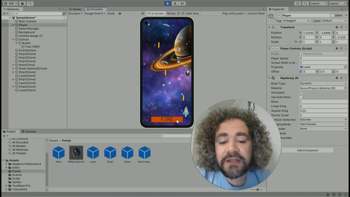Toggle the Static checkbox
350x197 pixels.
[332, 15]
